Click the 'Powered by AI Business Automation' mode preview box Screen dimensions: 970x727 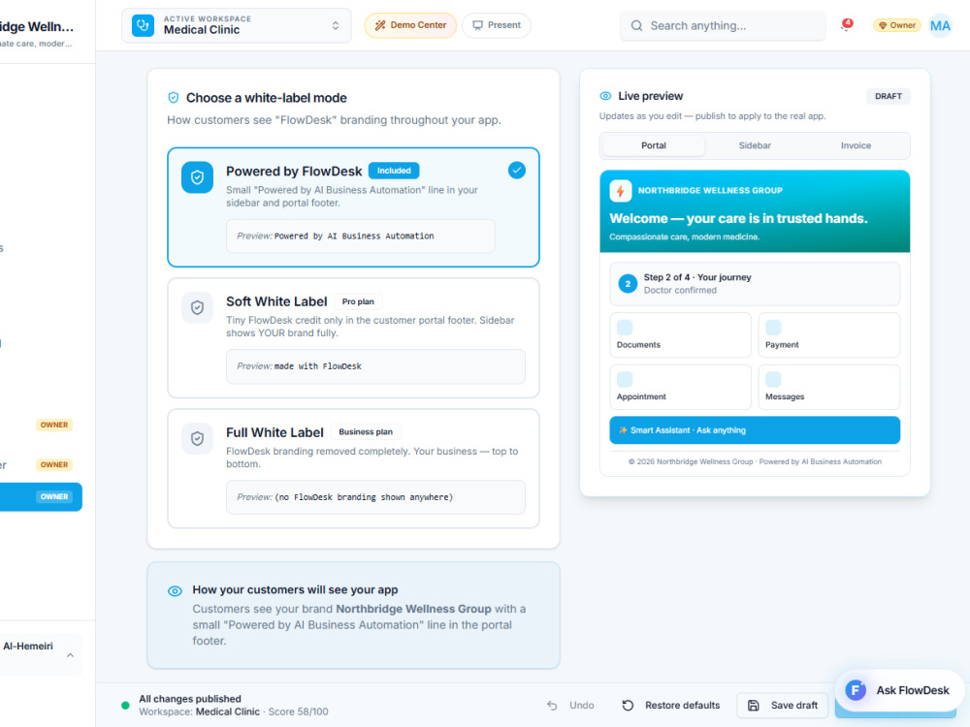point(361,237)
